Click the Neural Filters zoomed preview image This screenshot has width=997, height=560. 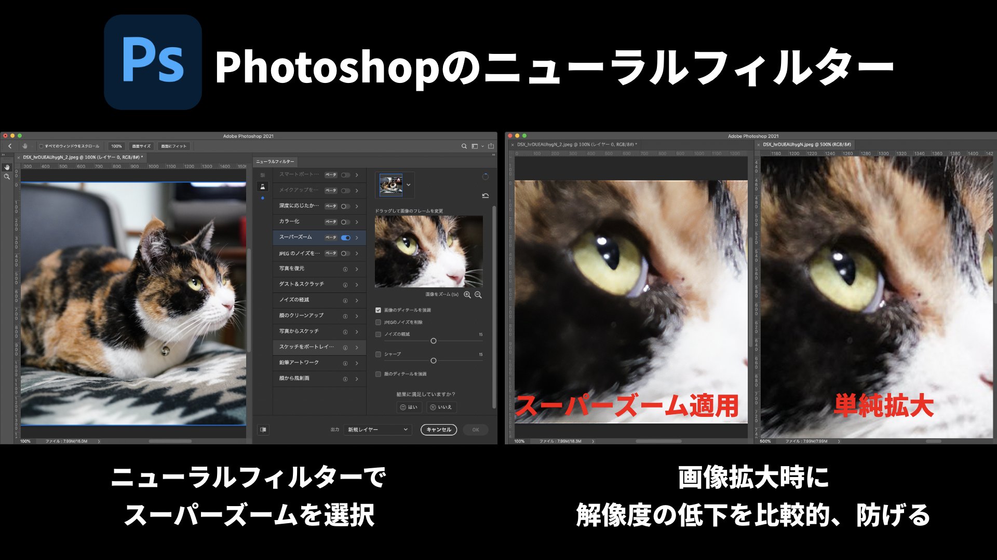[429, 251]
